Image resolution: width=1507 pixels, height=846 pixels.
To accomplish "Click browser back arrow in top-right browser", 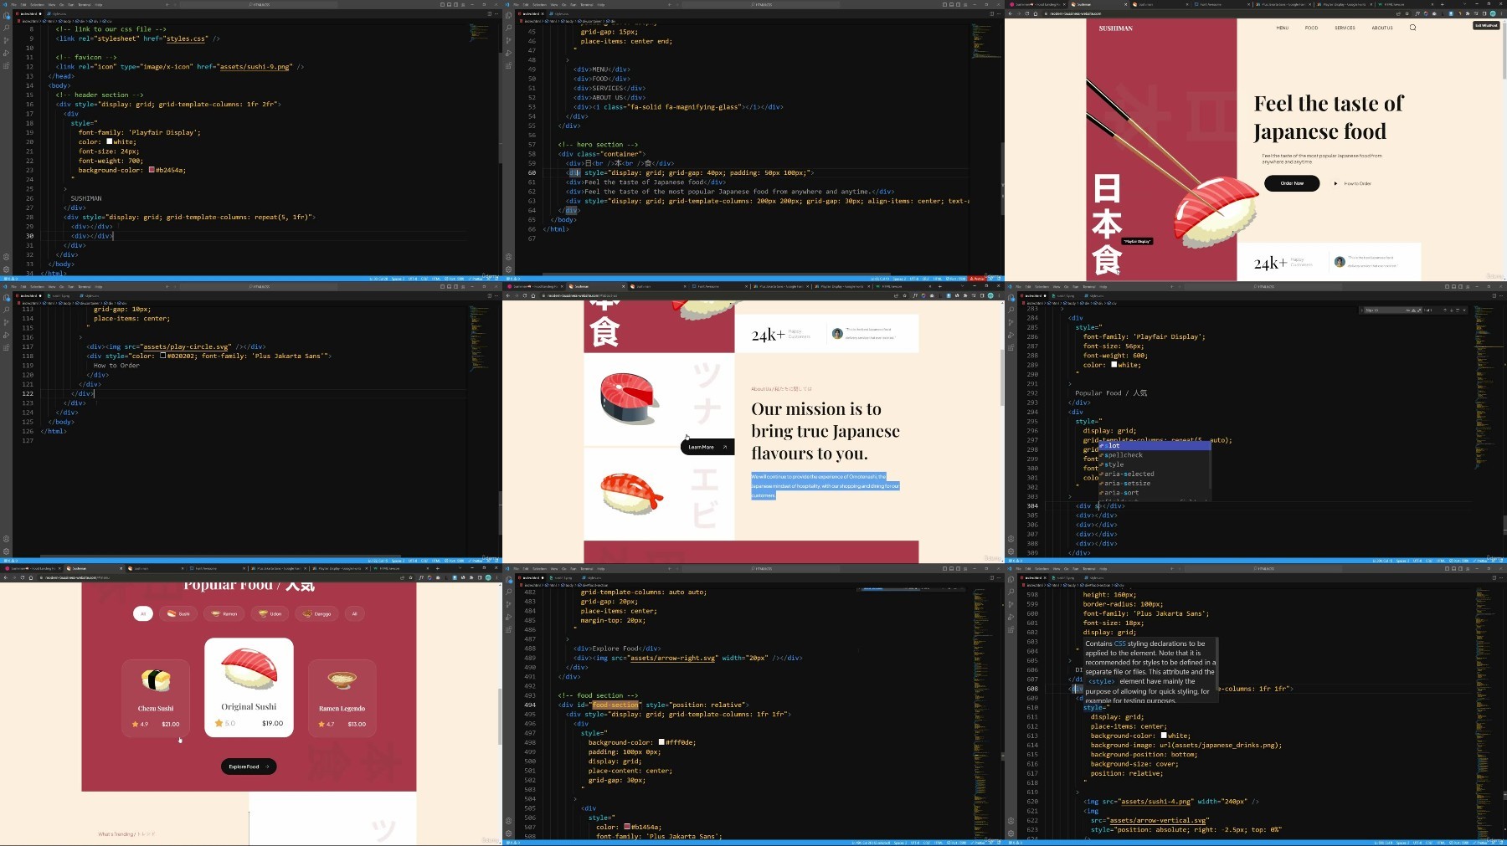I will 1012,13.
